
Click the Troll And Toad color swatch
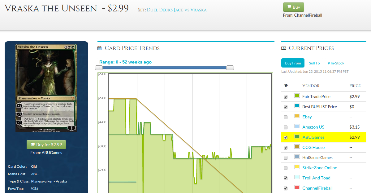297,177
